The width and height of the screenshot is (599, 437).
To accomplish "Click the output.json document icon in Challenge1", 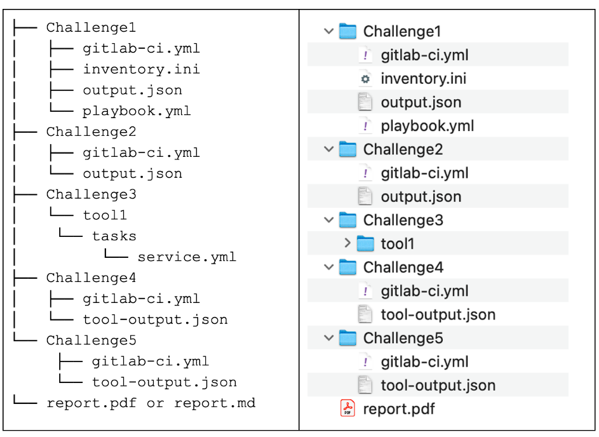I will (366, 102).
